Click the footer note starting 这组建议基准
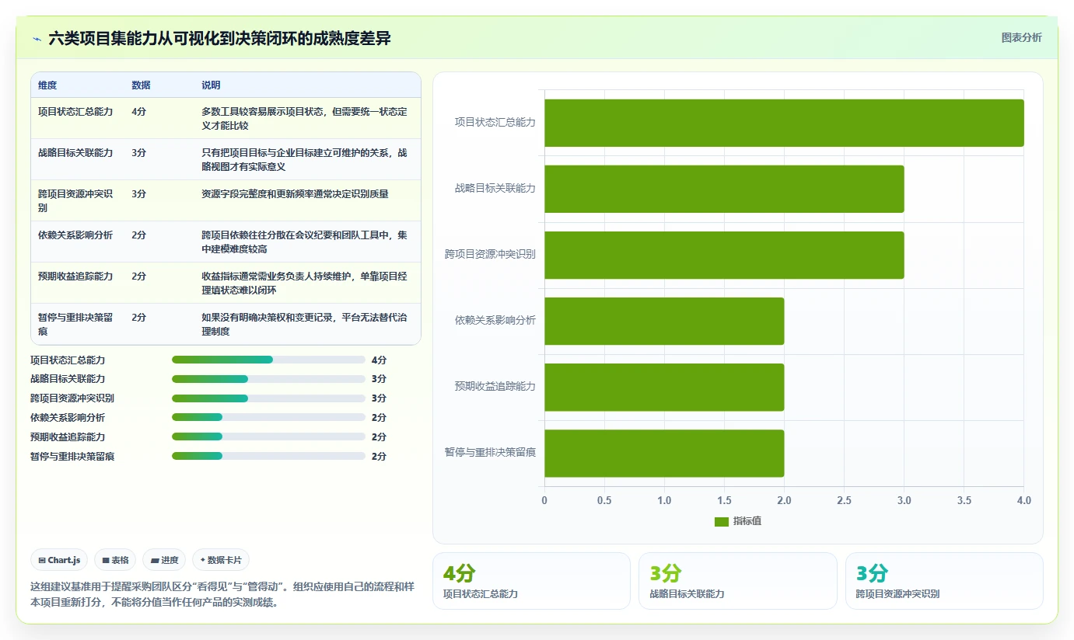 pyautogui.click(x=222, y=594)
